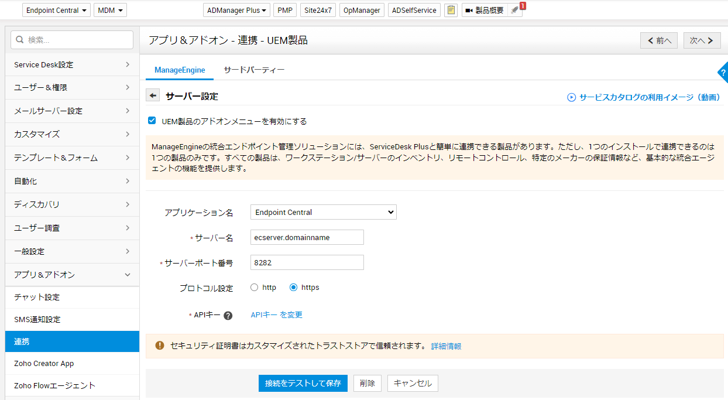Open the Endpoint Central dropdown in top bar
728x400 pixels.
pos(57,11)
